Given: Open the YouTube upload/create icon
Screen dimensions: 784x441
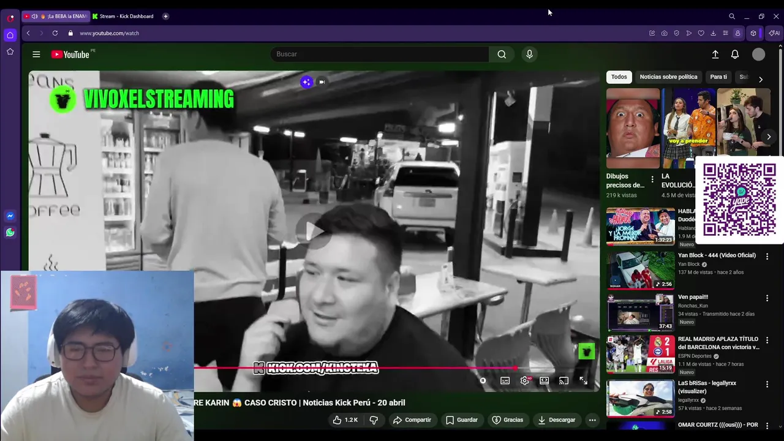Looking at the screenshot, I should coord(715,55).
